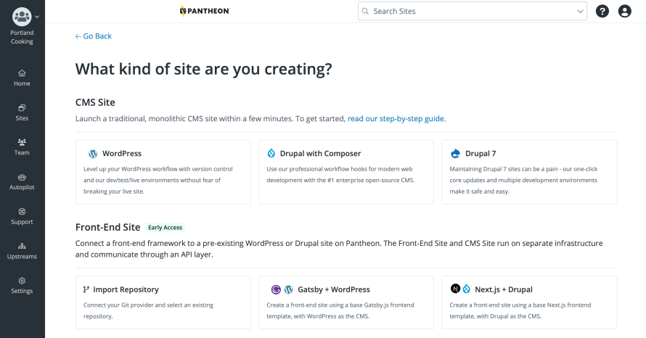Click the 'Portland Cooking' workspace name text
This screenshot has width=646, height=338.
pyautogui.click(x=22, y=37)
